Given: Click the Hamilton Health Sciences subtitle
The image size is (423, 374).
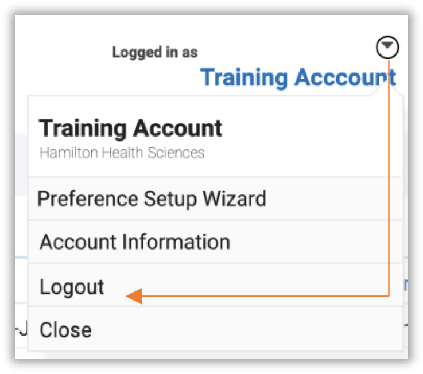Looking at the screenshot, I should 122,153.
